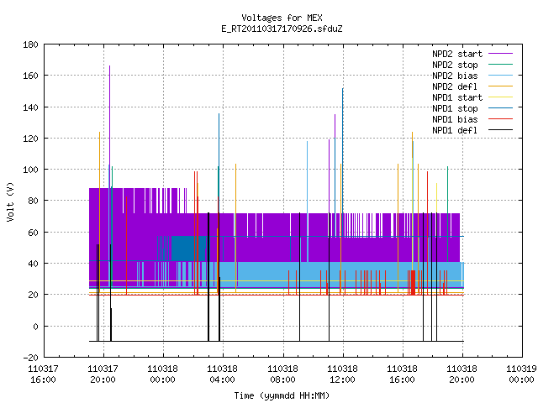The height and width of the screenshot is (403, 538).
Task: Click the 'NPD1 start' legend label
Action: 457,97
